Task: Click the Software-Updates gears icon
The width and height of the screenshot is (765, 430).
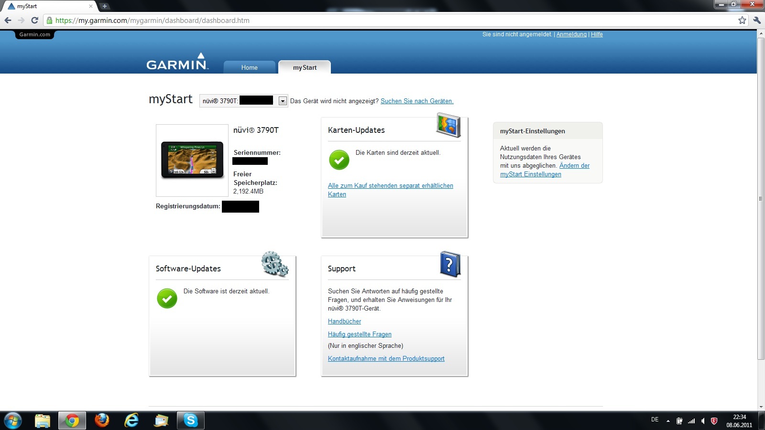Action: (x=274, y=264)
